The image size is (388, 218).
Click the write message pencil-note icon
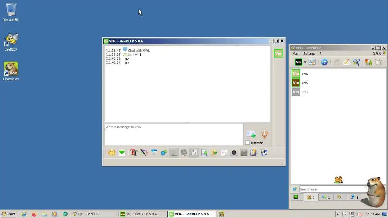coord(346,62)
